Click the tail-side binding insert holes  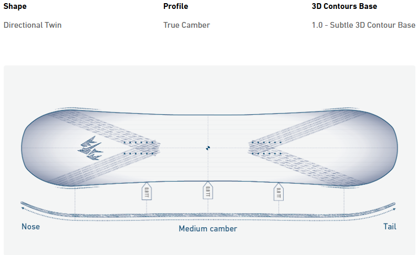pyautogui.click(x=266, y=148)
